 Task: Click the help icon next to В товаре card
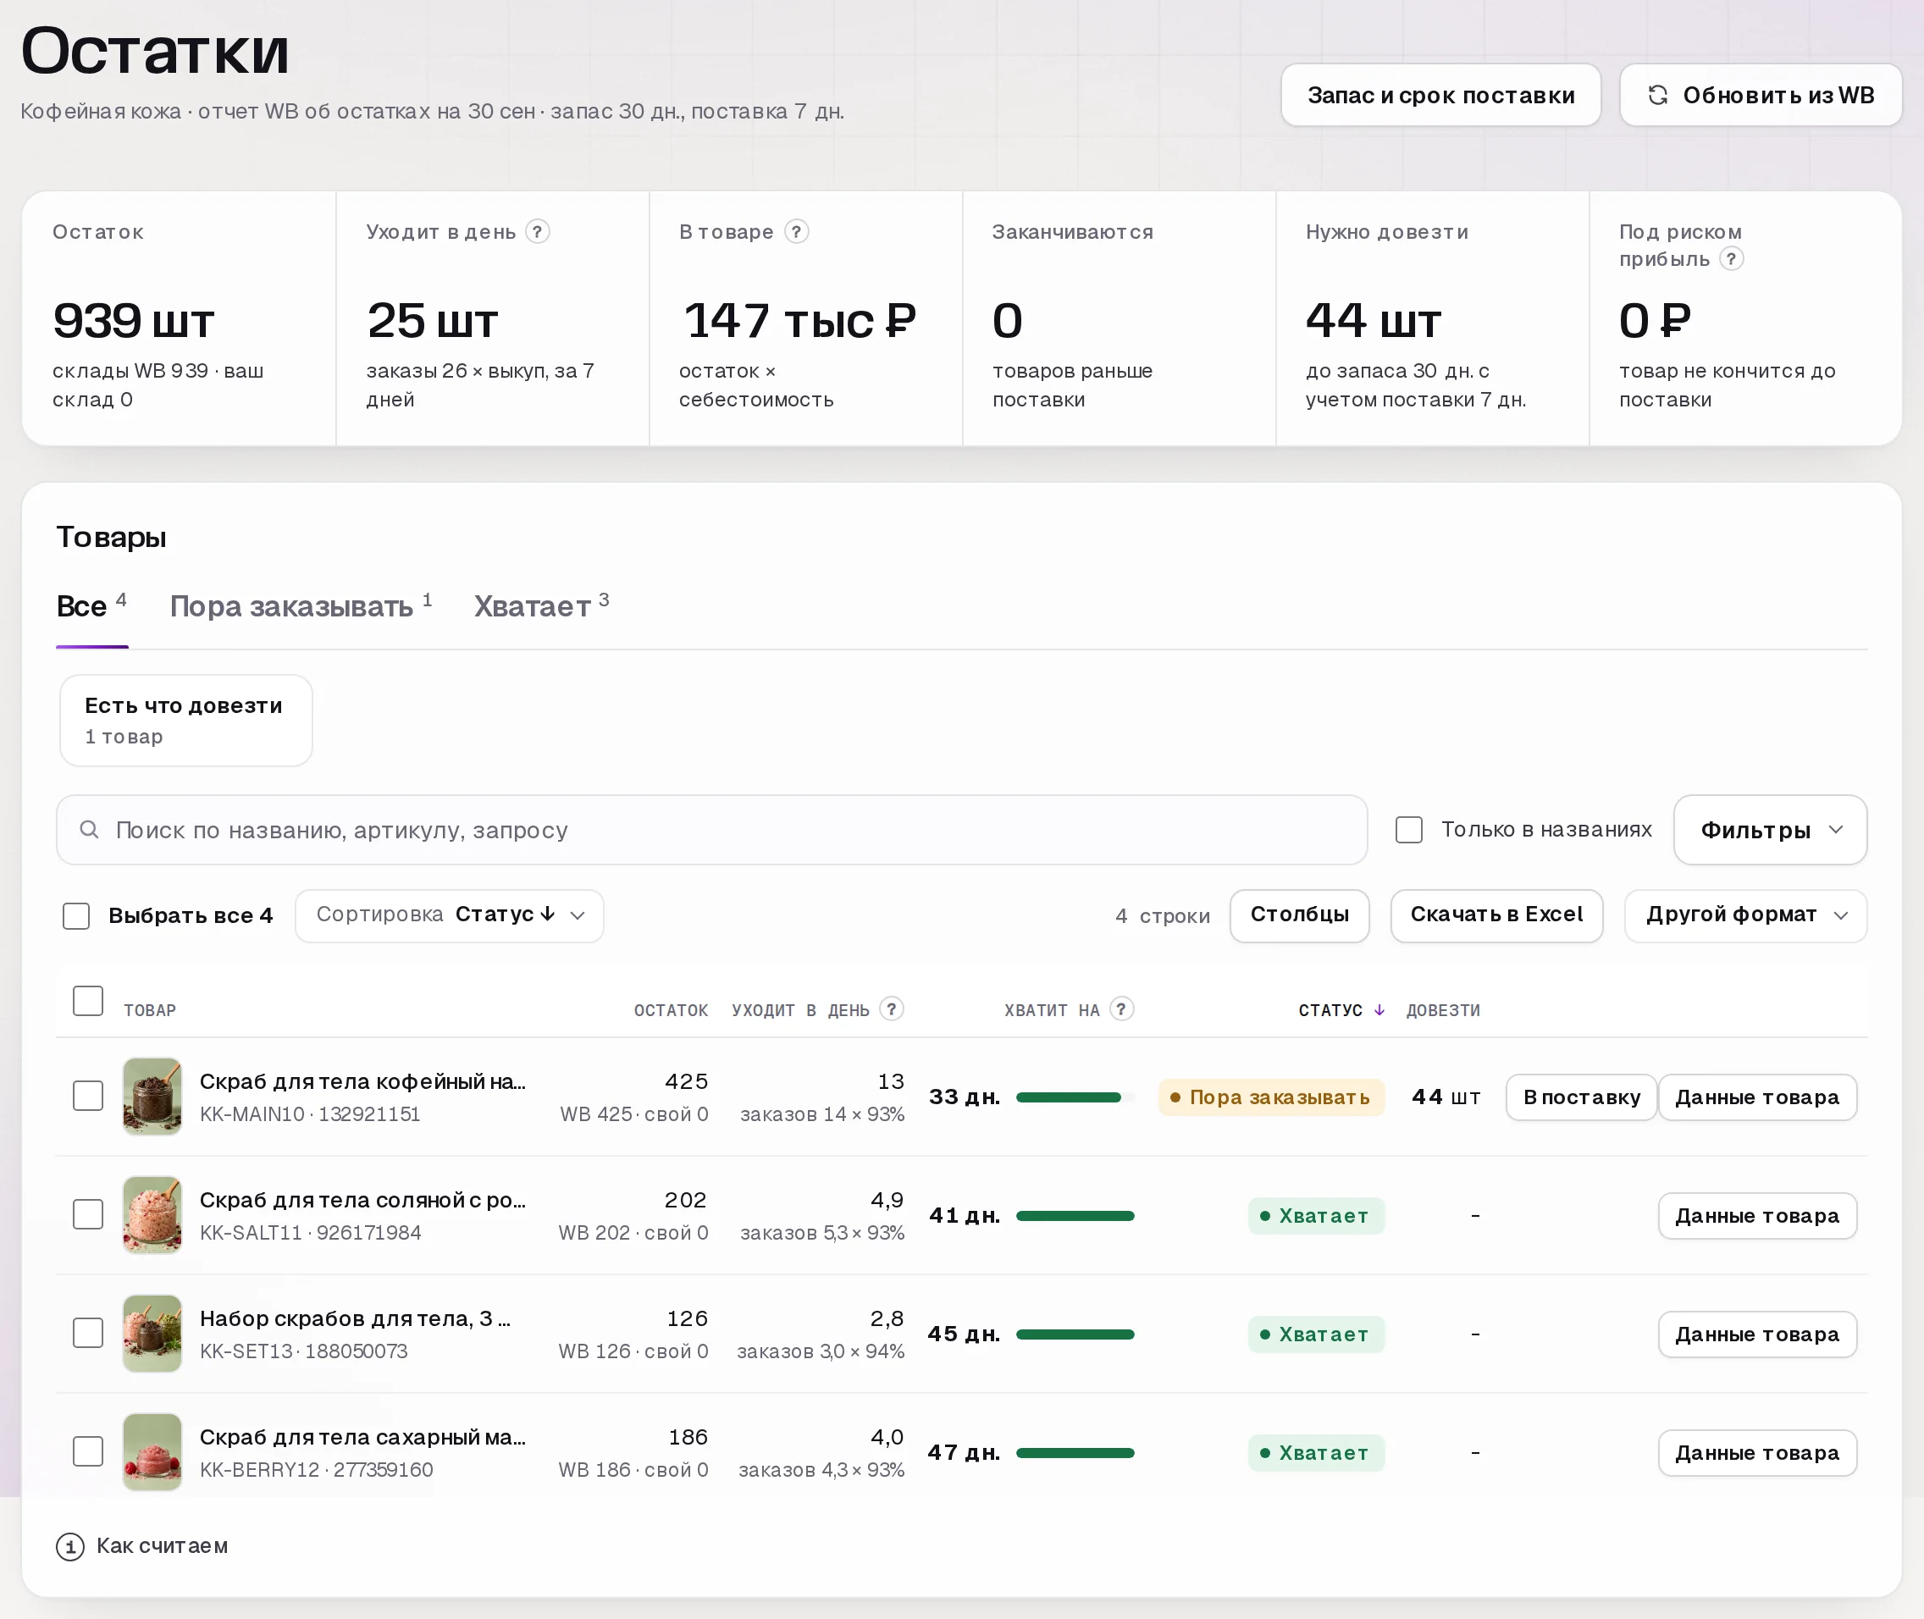point(796,231)
